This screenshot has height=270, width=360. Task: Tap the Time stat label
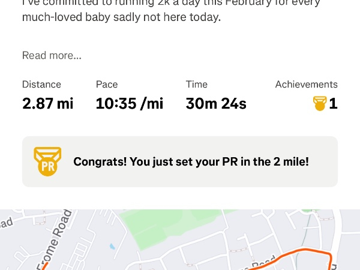(196, 85)
